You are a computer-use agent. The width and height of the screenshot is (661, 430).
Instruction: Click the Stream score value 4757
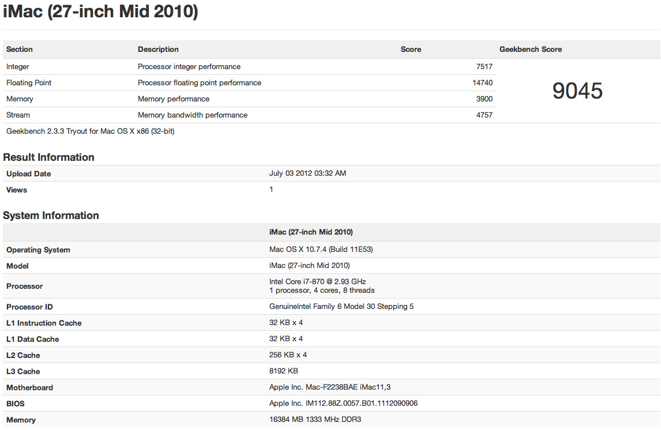pos(485,115)
